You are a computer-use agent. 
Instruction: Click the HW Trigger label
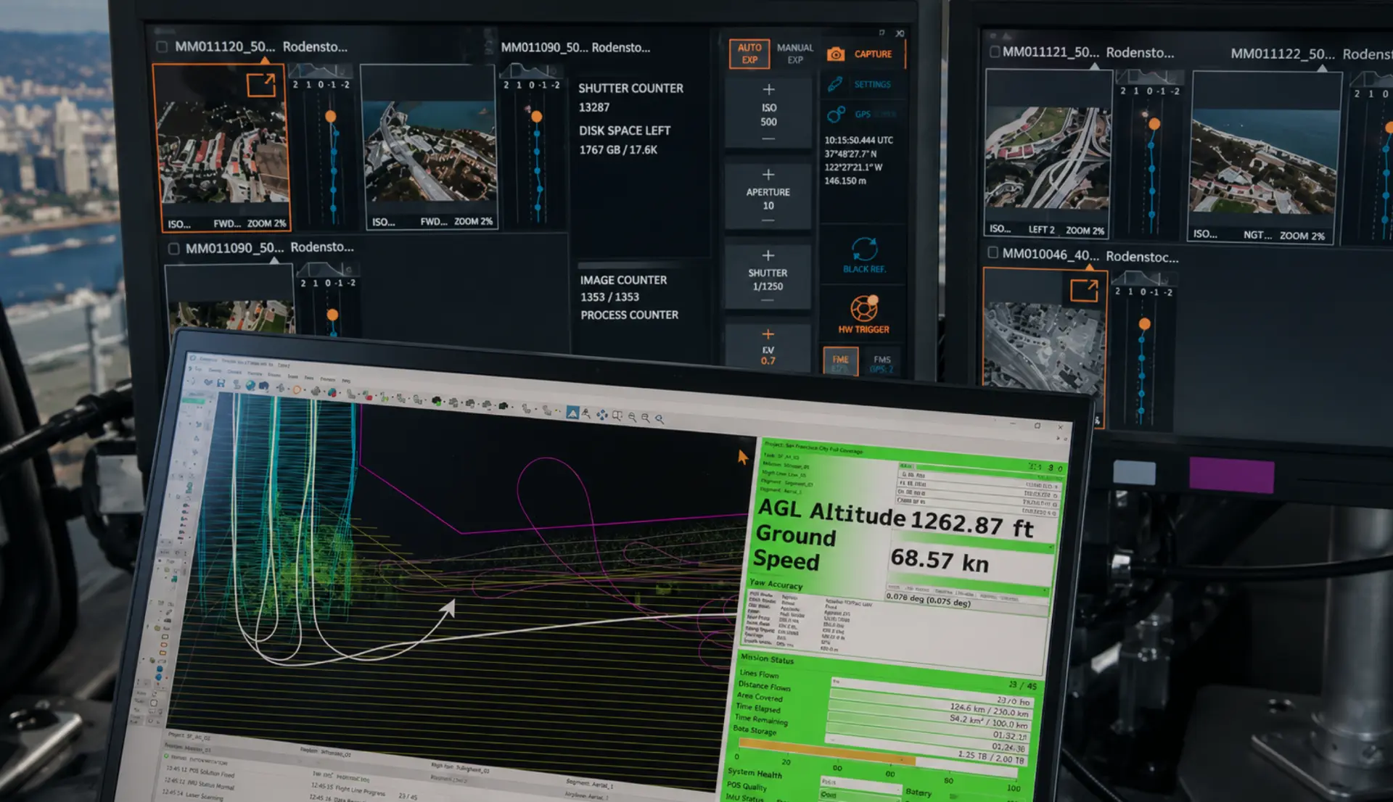tap(863, 329)
